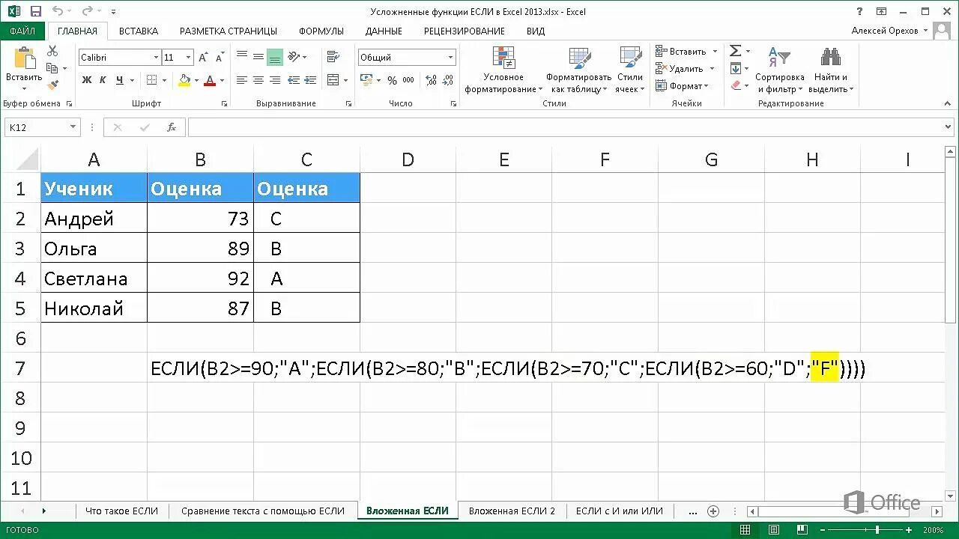Screen dimensions: 959x539
Task: Click the Cut scissors icon
Action: 52,51
